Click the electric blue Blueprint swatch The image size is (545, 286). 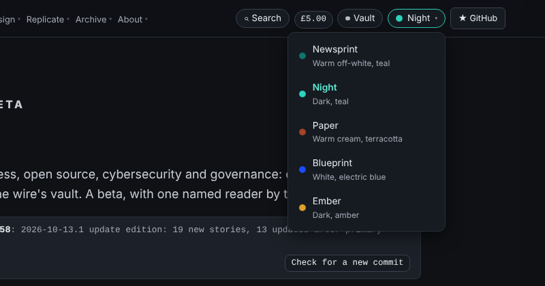coord(302,170)
